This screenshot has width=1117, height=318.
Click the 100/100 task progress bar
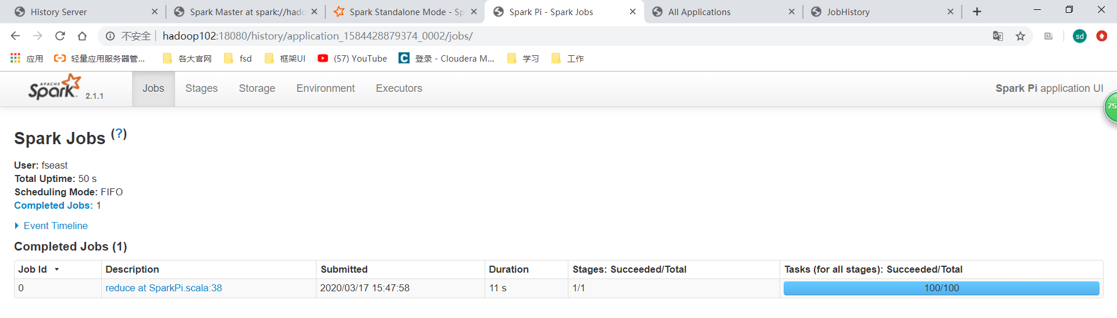pos(941,288)
